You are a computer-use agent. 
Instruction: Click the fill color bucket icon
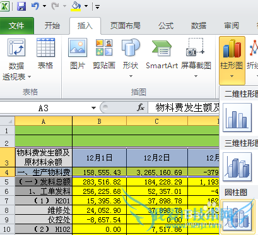76,6
